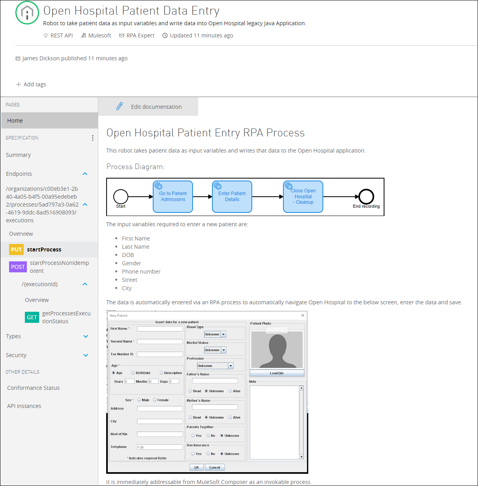Click the plus icon beside Add tags
The image size is (478, 486).
point(18,84)
